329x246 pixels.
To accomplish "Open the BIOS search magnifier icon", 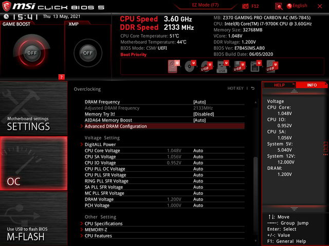I will [x=279, y=6].
